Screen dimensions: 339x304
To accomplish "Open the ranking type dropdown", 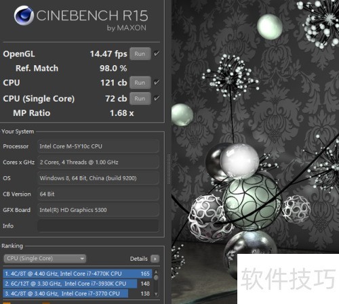I will (45, 259).
